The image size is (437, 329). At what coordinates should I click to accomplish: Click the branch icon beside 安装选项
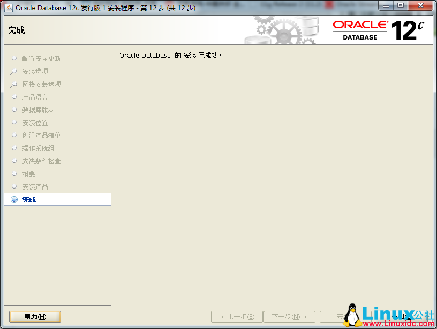click(14, 71)
